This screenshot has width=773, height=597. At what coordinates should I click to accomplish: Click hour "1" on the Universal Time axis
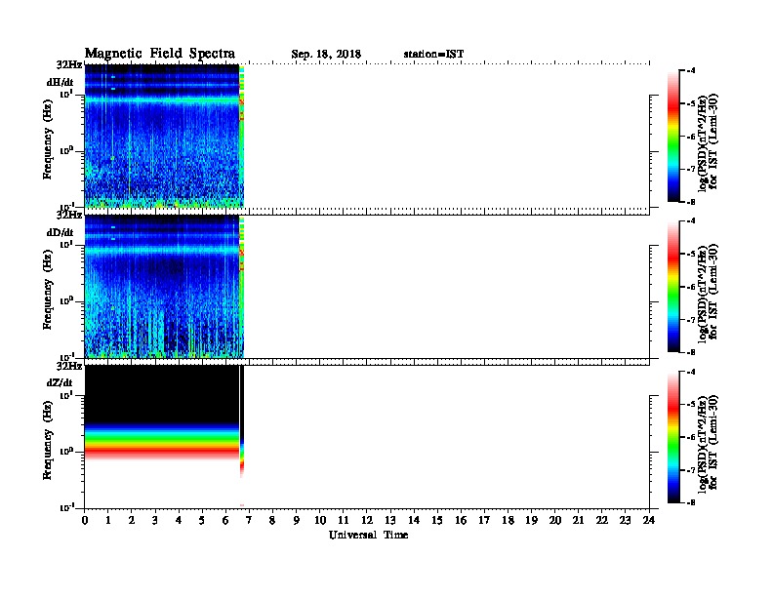coord(108,520)
